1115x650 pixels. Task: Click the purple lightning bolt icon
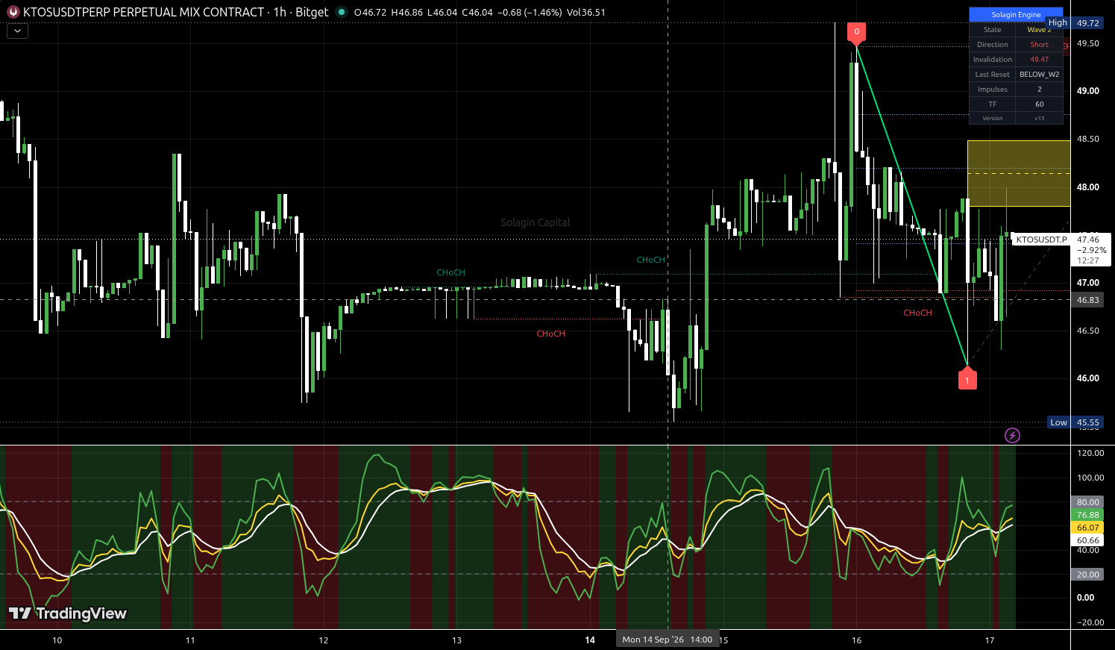(x=1012, y=435)
